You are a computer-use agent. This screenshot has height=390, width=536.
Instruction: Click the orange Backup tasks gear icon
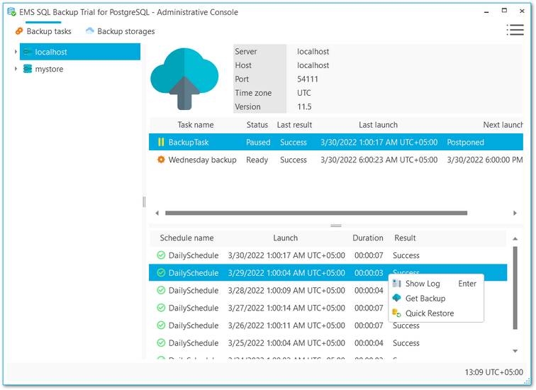pyautogui.click(x=19, y=31)
